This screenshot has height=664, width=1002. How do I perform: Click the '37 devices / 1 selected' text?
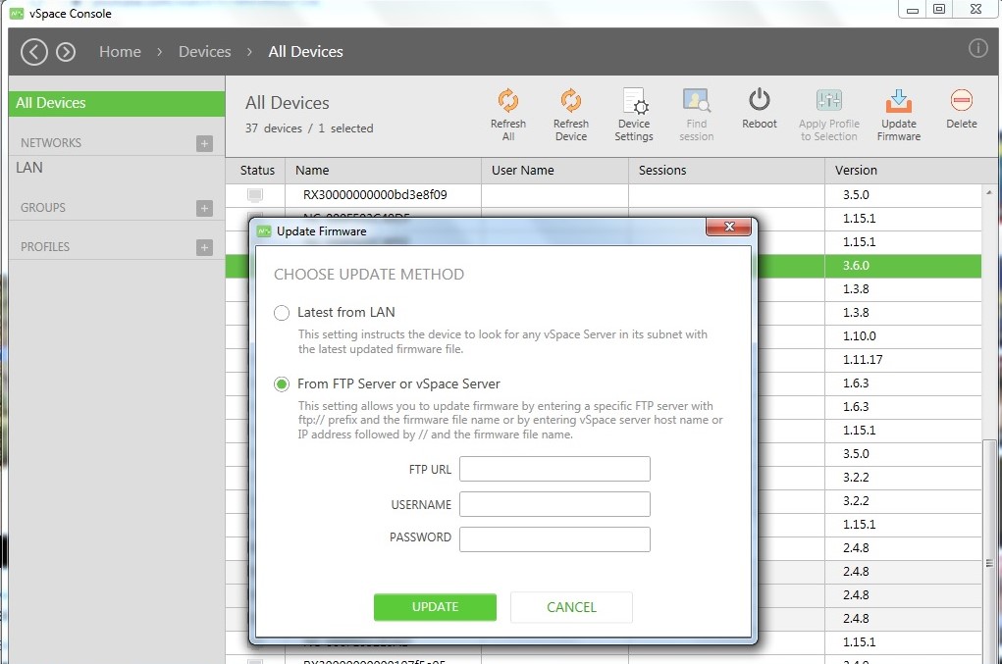pyautogui.click(x=309, y=128)
